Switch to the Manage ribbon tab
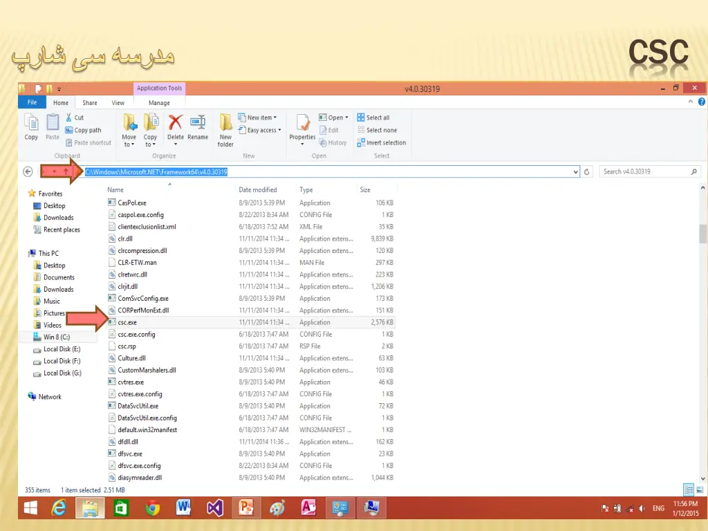Image resolution: width=708 pixels, height=531 pixels. click(x=160, y=103)
